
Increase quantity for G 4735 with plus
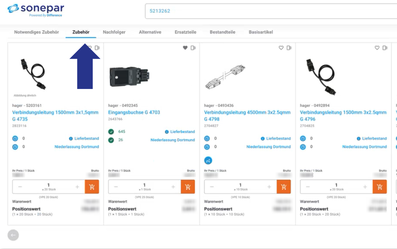pyautogui.click(x=77, y=187)
